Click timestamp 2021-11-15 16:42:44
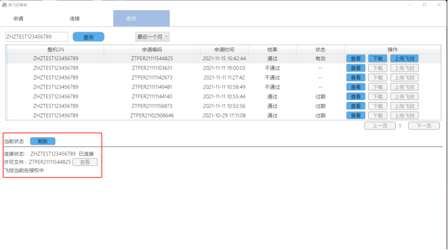 click(x=224, y=59)
